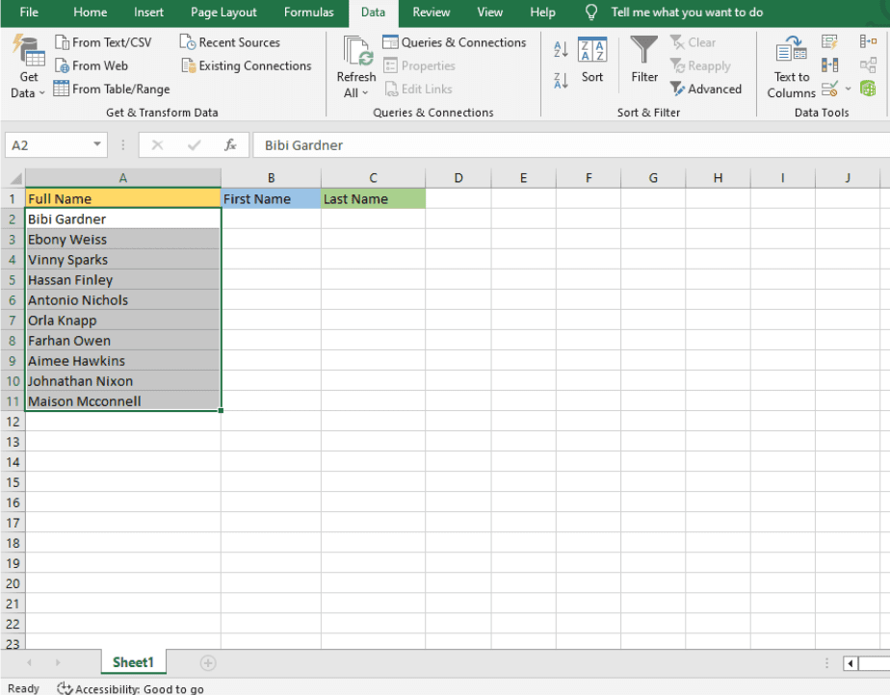Open the Advanced filter dialog

[x=706, y=89]
